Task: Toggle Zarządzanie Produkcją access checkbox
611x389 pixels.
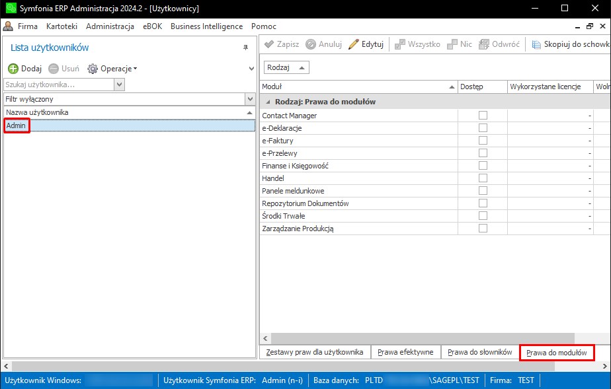Action: [483, 229]
